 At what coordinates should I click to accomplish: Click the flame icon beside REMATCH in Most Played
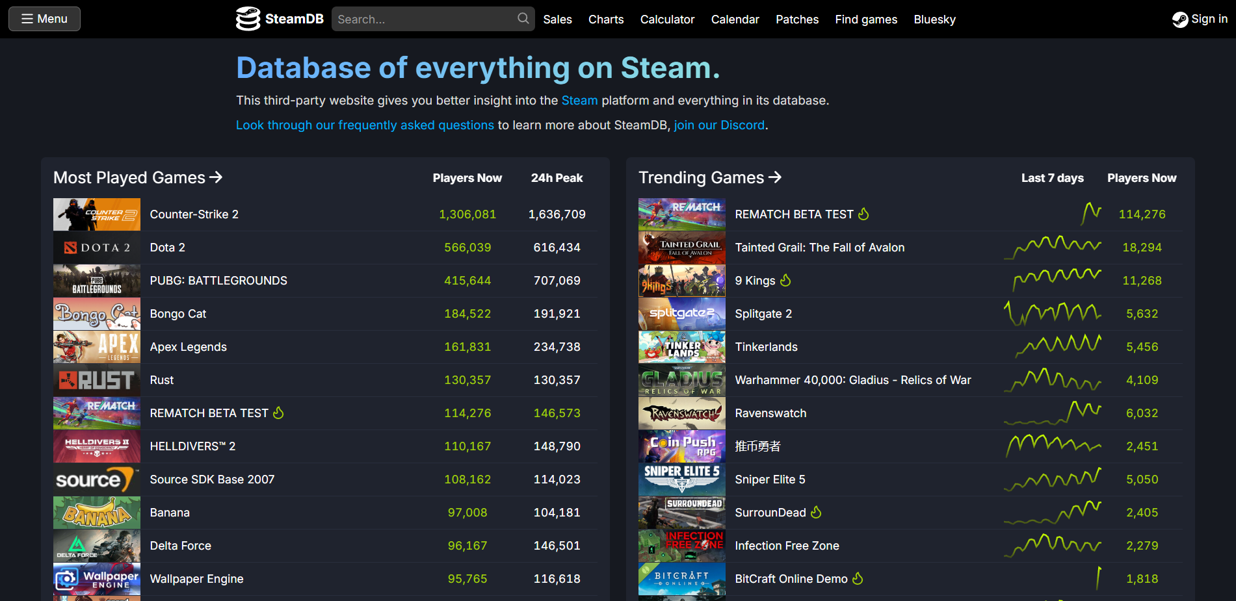point(278,413)
